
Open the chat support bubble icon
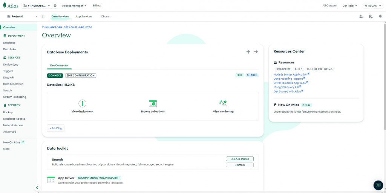click(x=378, y=185)
